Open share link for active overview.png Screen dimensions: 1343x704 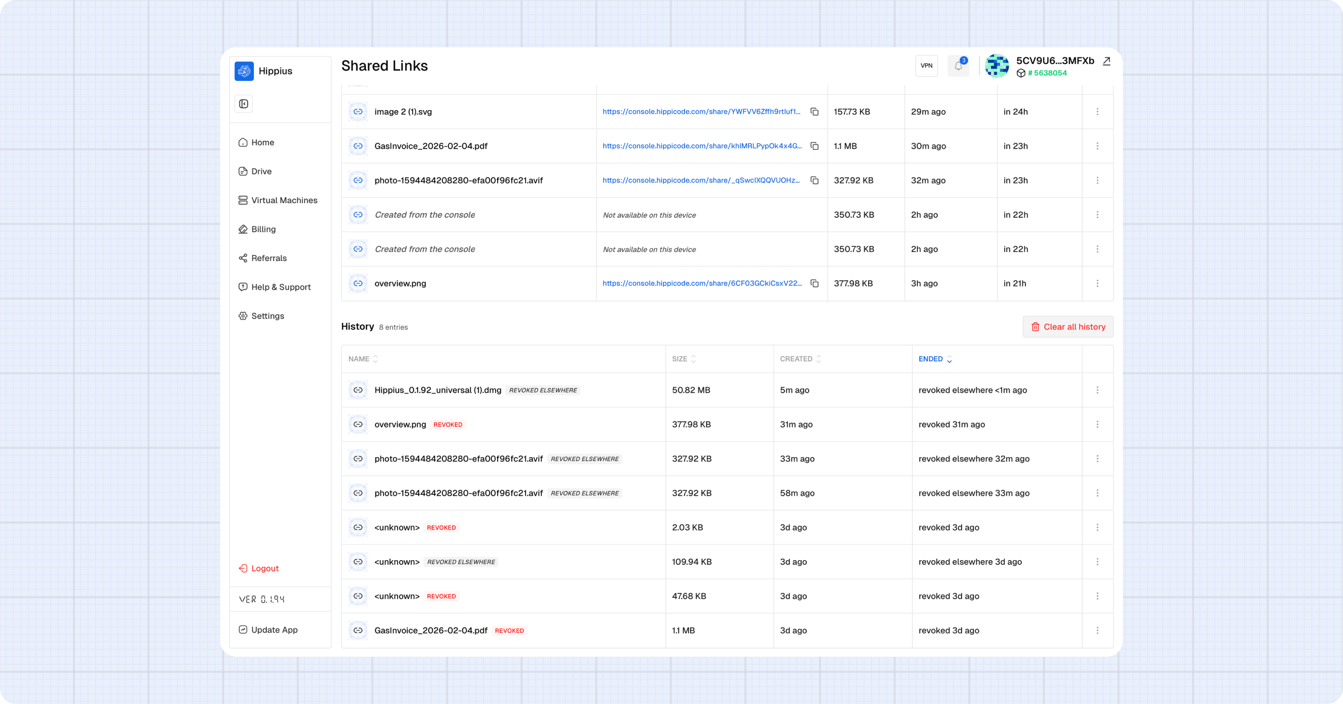pos(702,283)
